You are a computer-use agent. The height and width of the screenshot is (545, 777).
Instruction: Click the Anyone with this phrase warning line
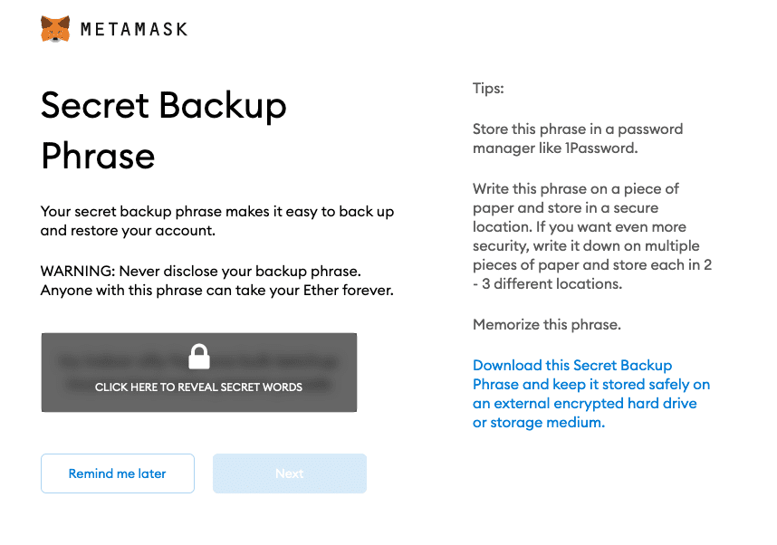(216, 291)
